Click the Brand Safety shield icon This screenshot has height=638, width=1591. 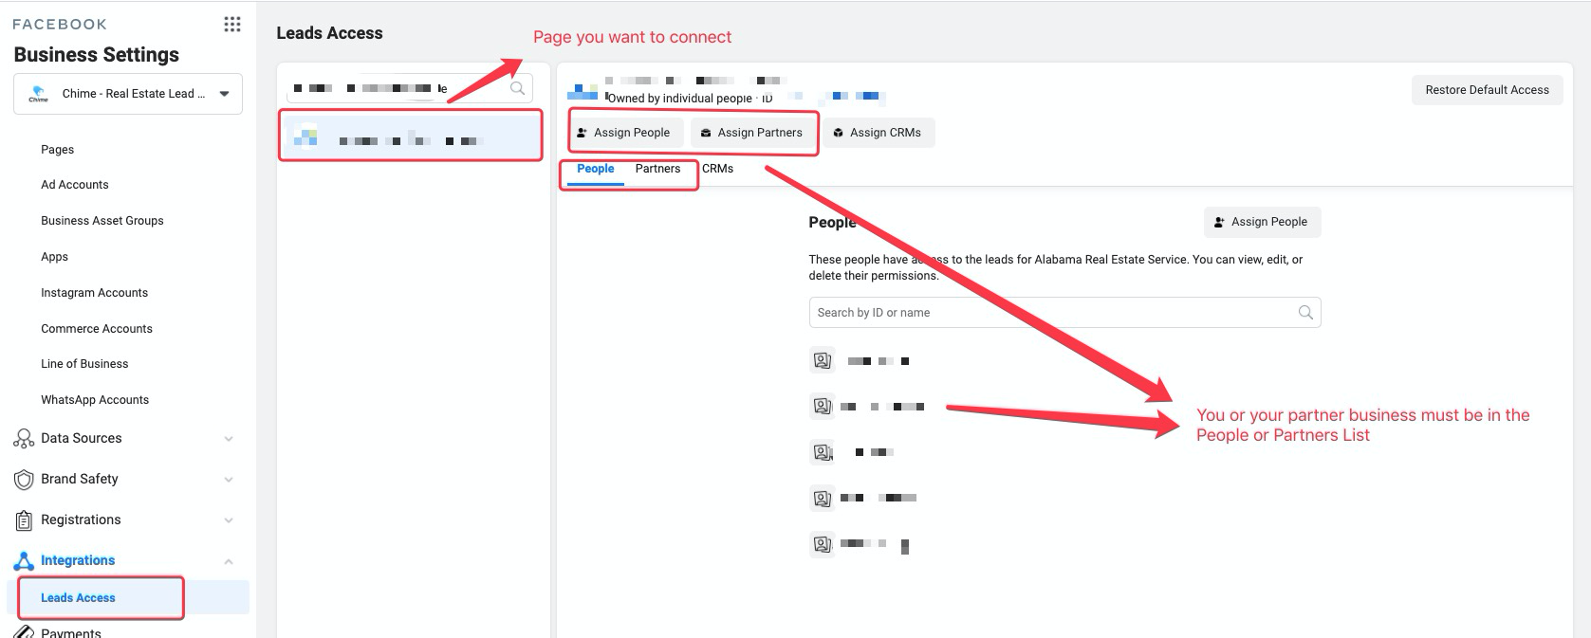tap(24, 480)
